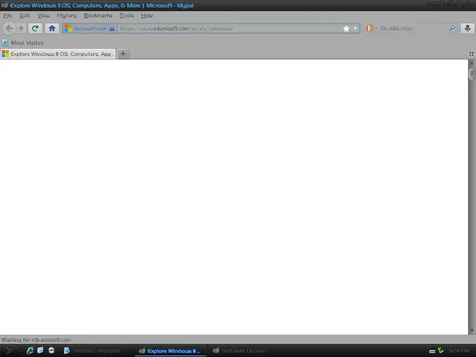This screenshot has height=357, width=476.
Task: Launch Windows Media Player from quick launch
Action: coord(51,350)
